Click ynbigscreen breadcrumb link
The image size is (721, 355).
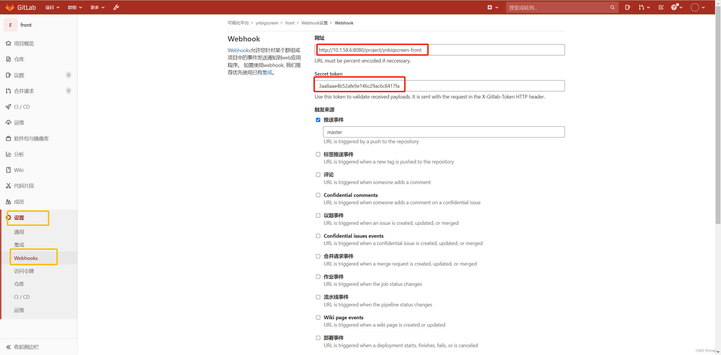click(x=267, y=23)
